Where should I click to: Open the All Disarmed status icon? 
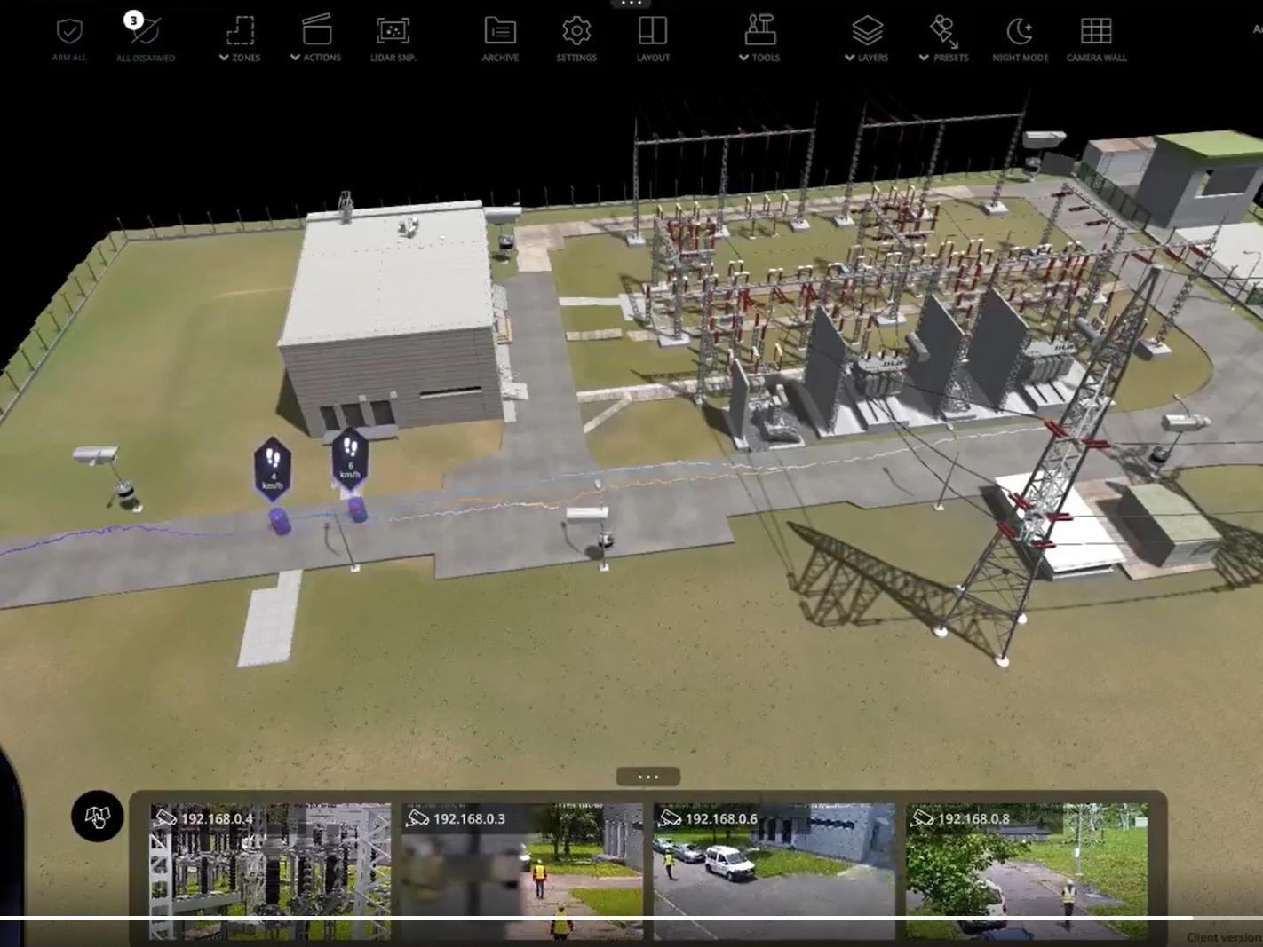(x=146, y=33)
